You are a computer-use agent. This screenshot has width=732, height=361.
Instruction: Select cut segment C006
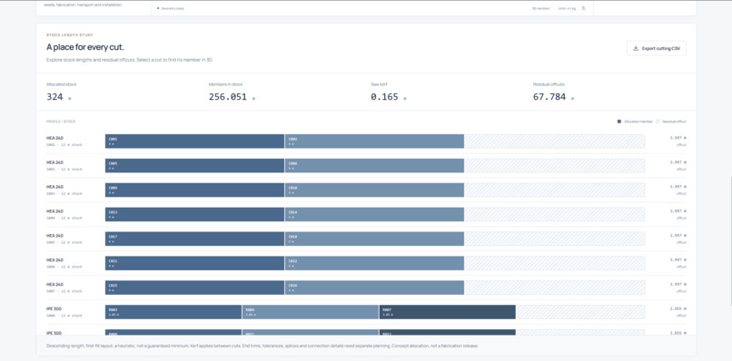click(x=374, y=166)
